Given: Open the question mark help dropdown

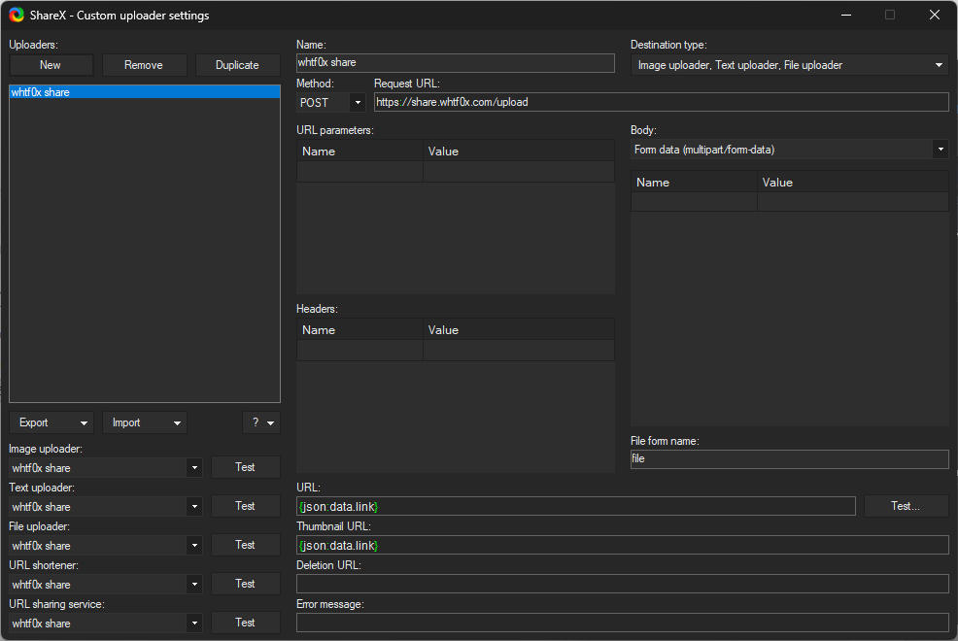Looking at the screenshot, I should click(x=260, y=422).
